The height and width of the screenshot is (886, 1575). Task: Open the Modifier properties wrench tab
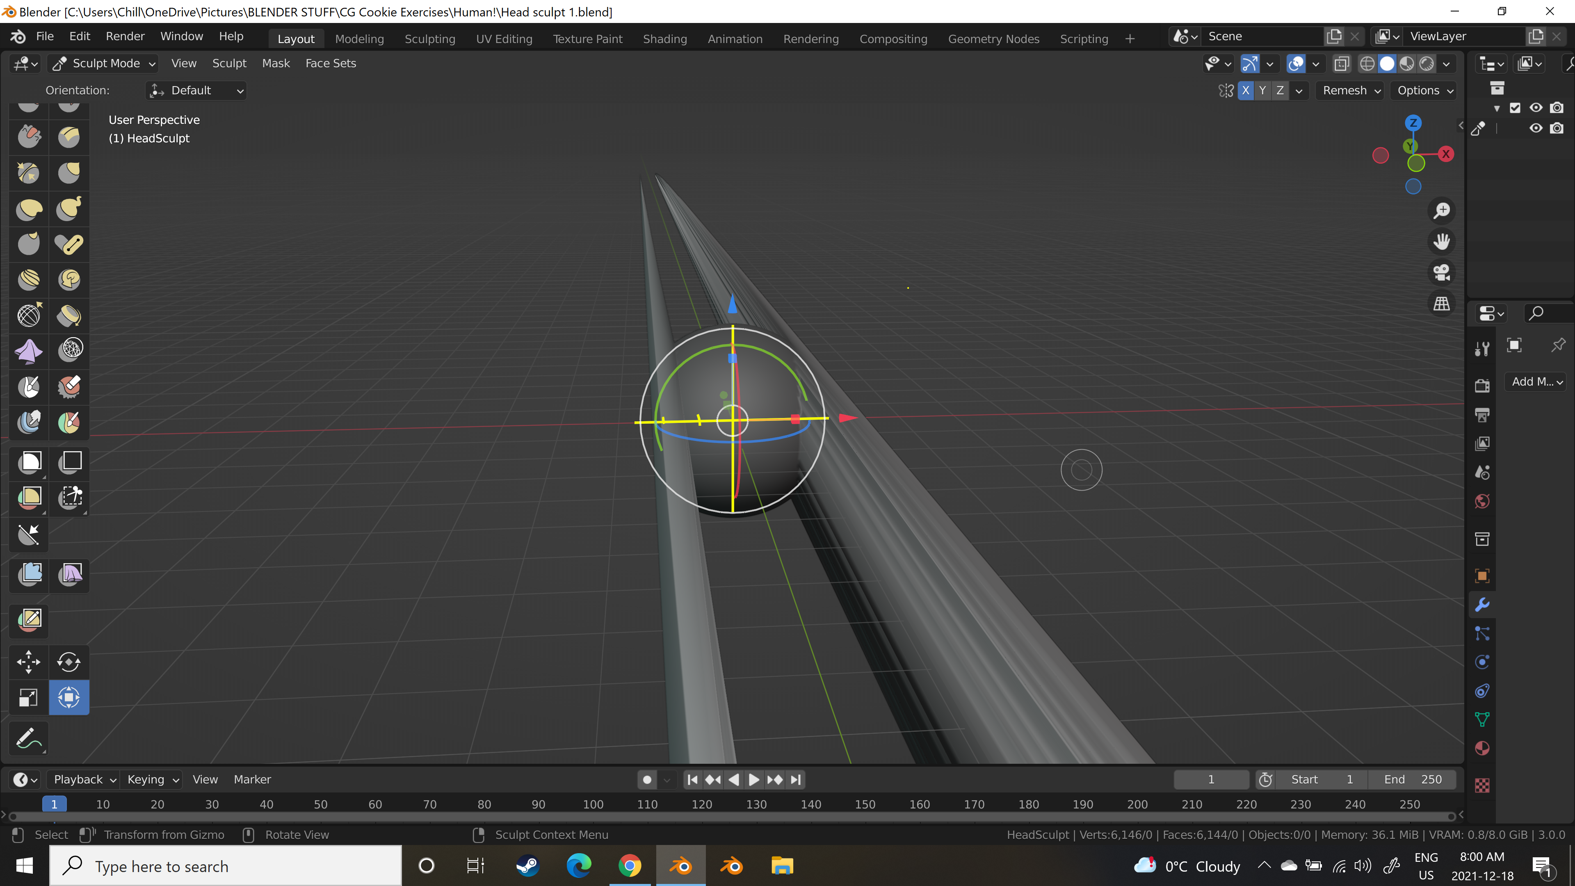coord(1482,605)
